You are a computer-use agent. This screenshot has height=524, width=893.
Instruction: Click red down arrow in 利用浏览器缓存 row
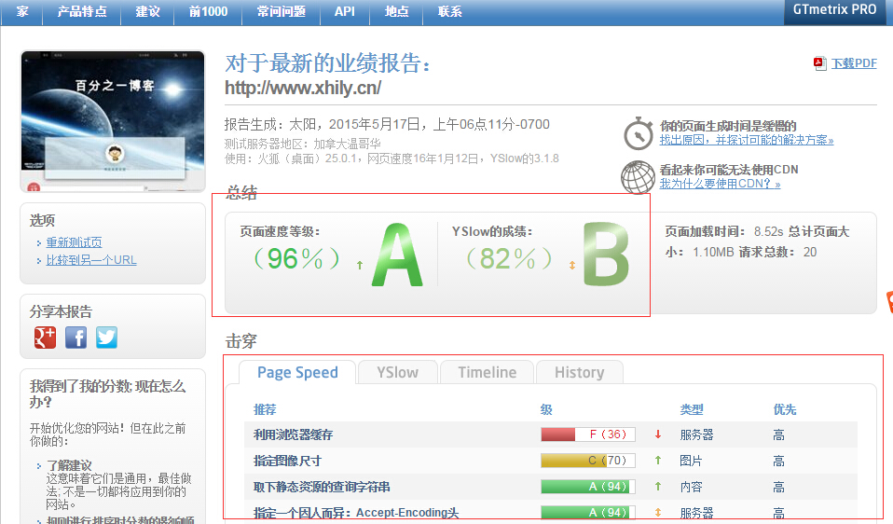658,434
